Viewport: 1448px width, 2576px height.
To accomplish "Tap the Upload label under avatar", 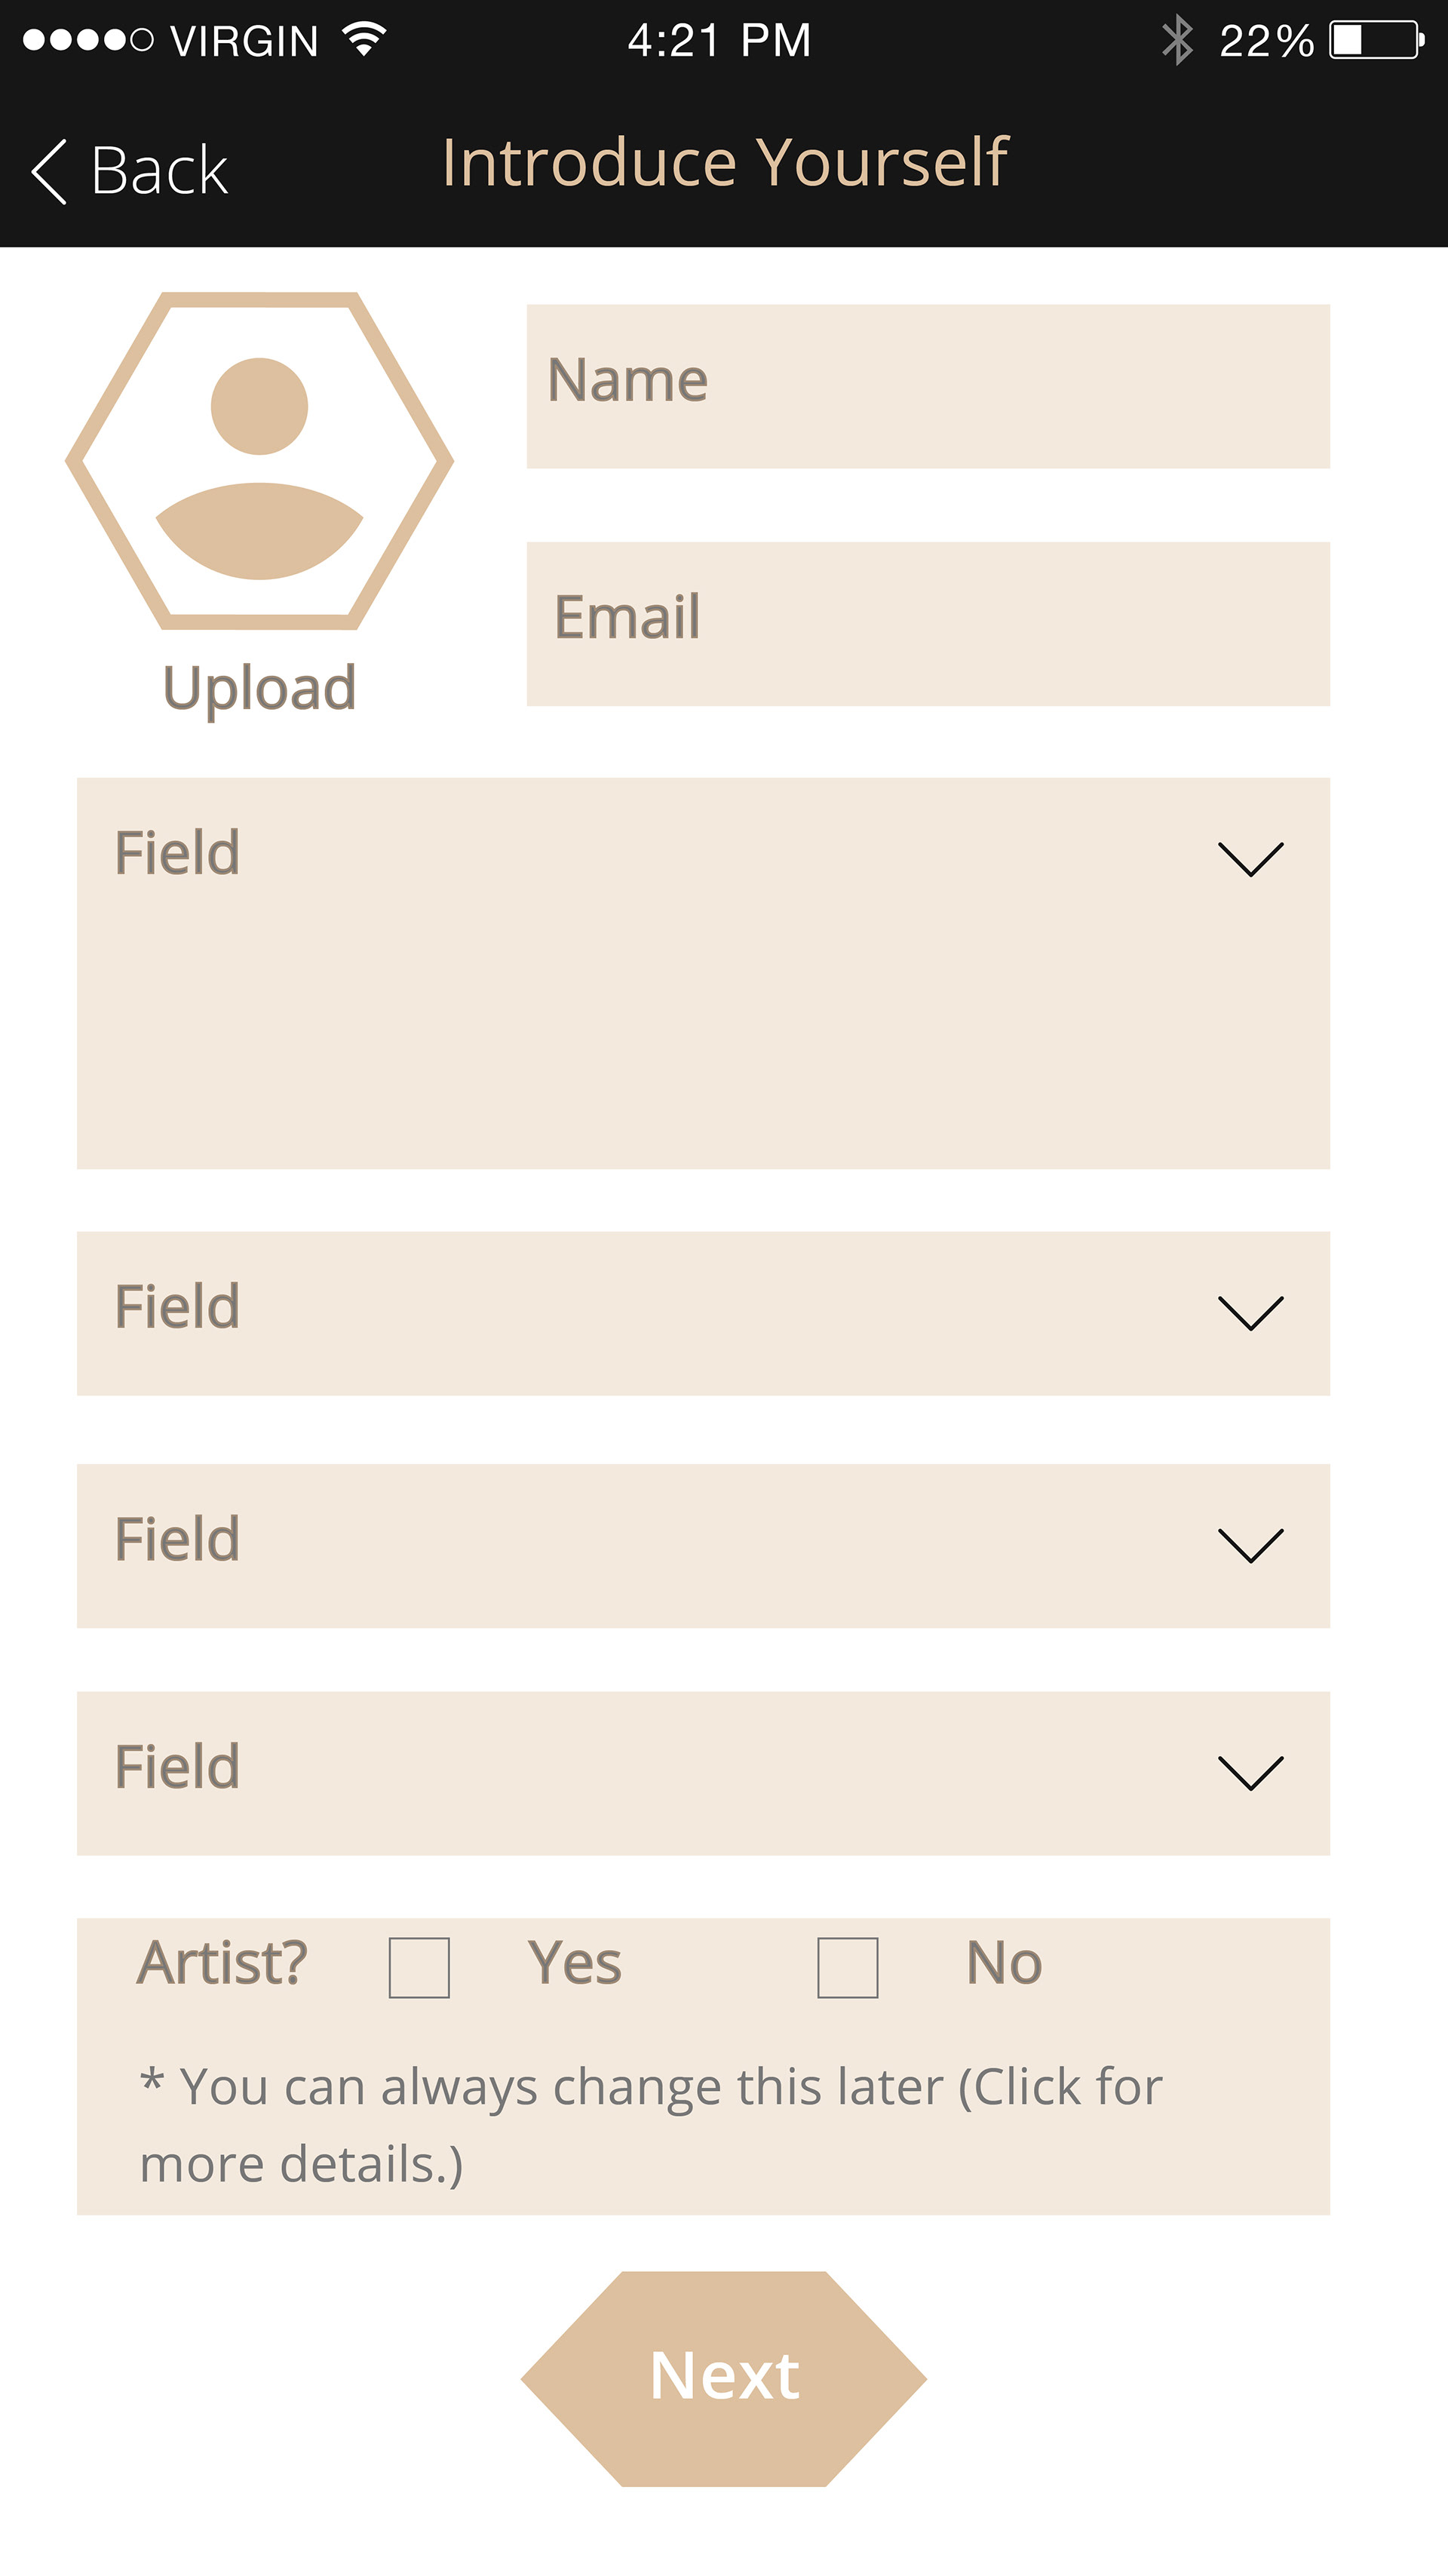I will [259, 688].
